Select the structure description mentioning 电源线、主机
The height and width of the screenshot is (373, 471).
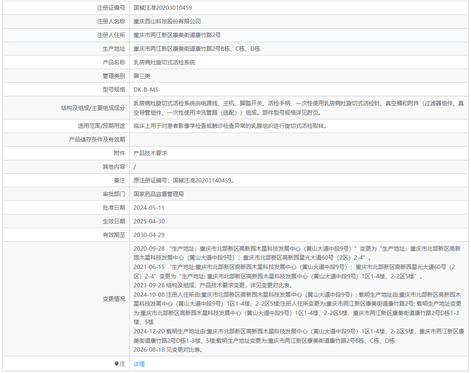299,108
